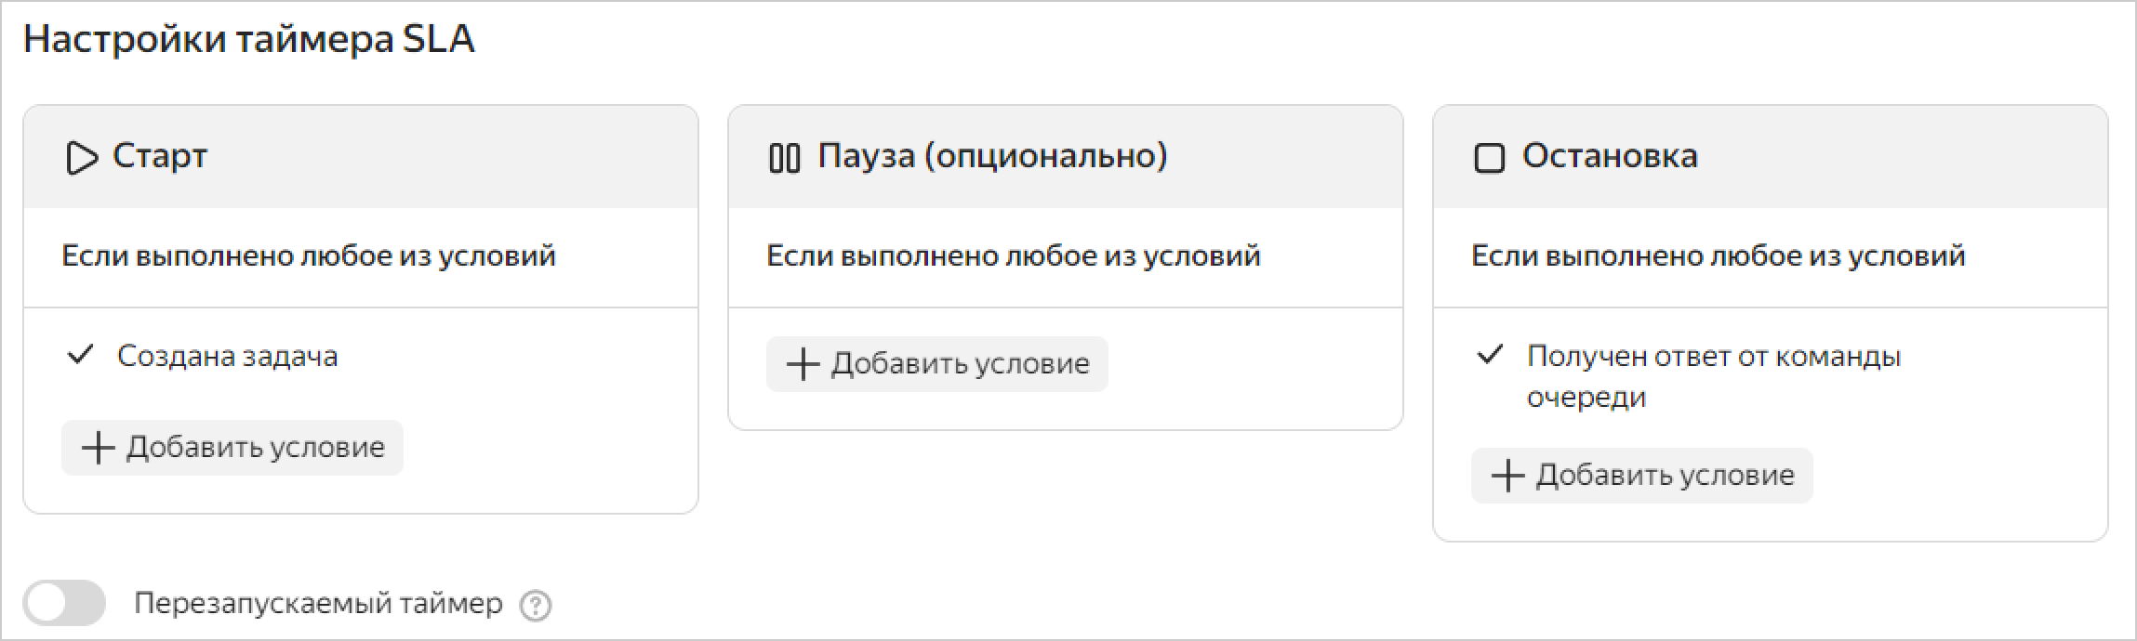This screenshot has height=641, width=2137.
Task: Click the Настройки таймера SLA heading
Action: (x=248, y=39)
